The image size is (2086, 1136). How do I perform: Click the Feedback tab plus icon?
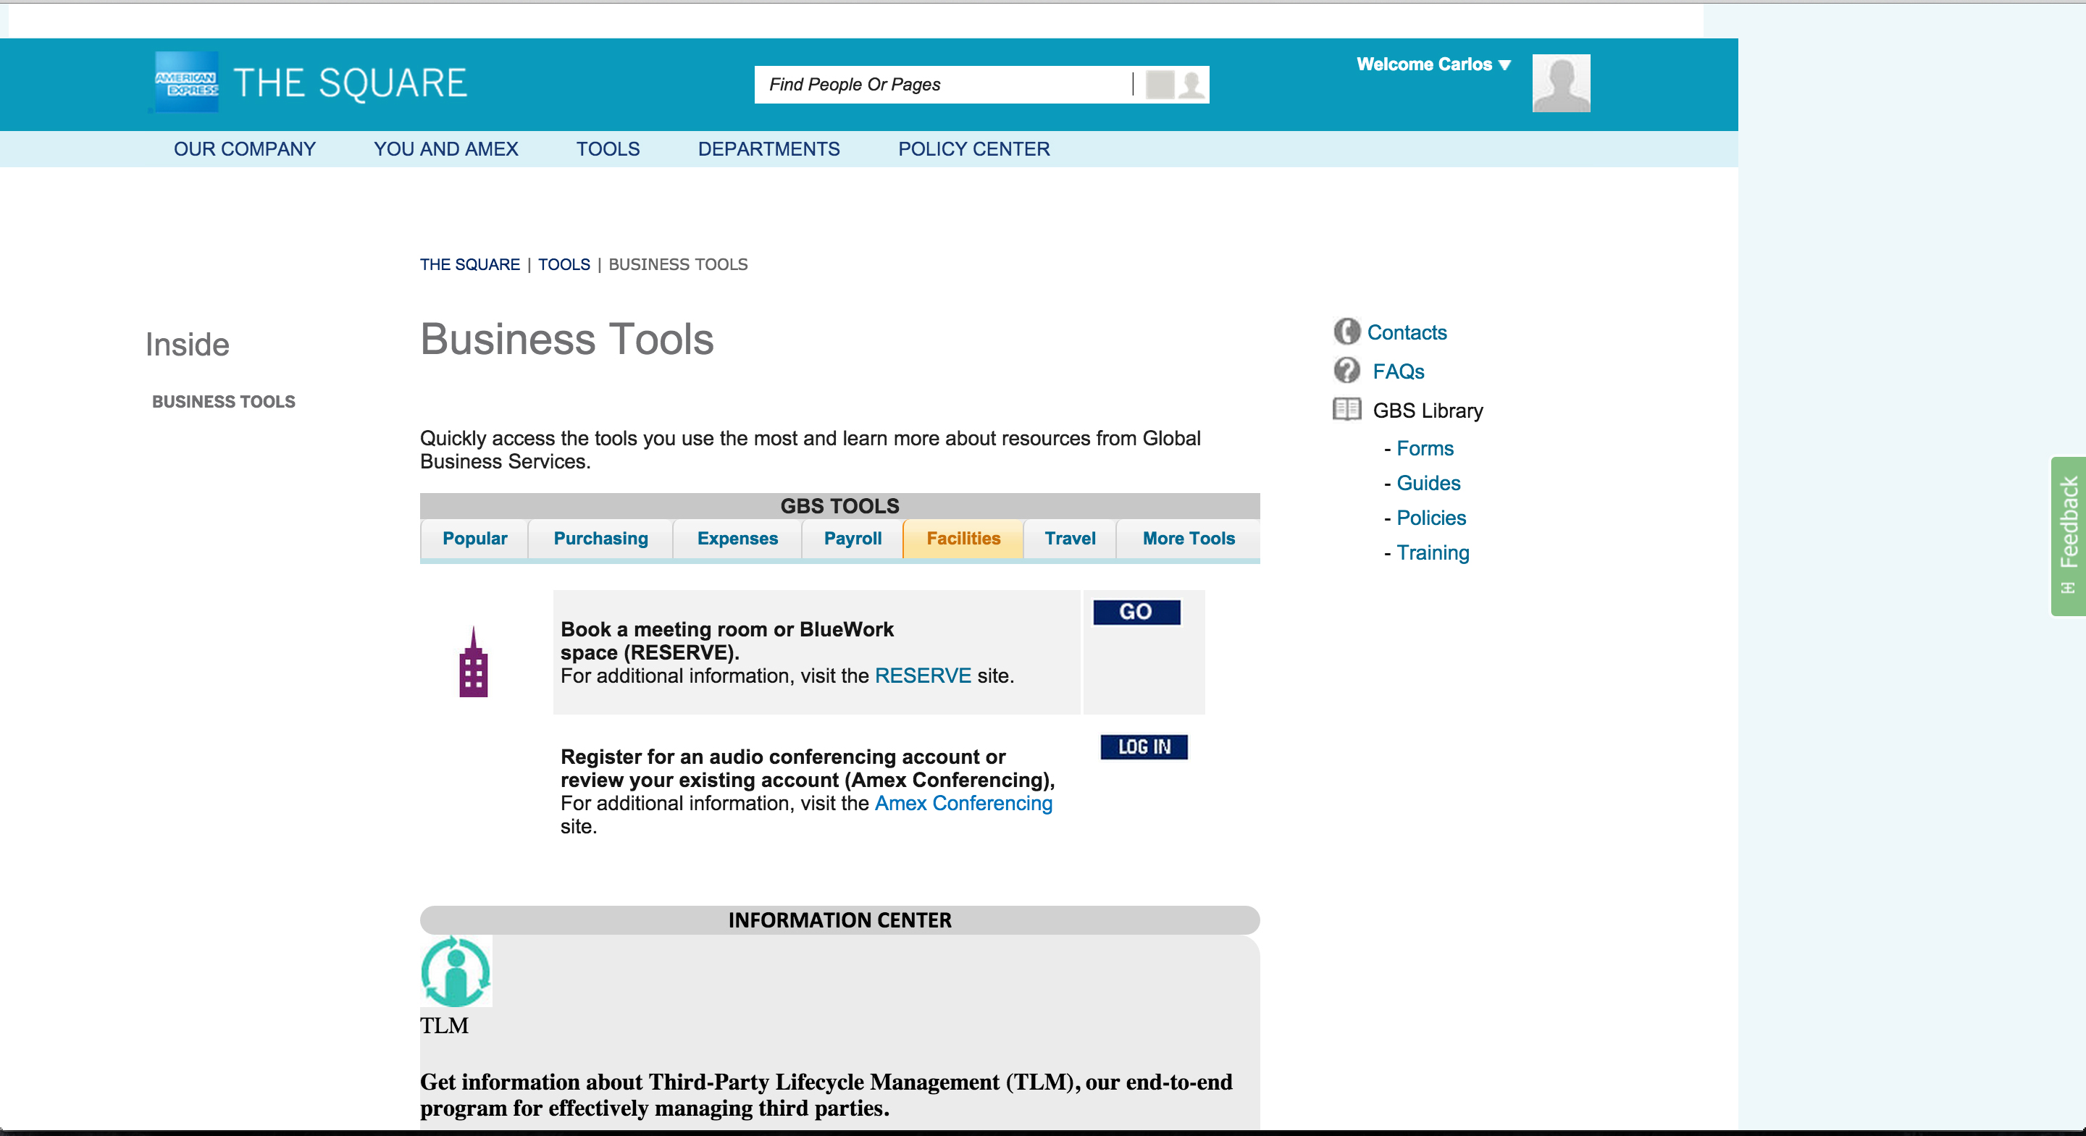[x=2067, y=588]
